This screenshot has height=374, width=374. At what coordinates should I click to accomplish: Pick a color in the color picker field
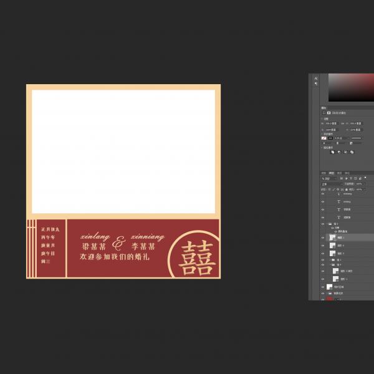[x=349, y=87]
